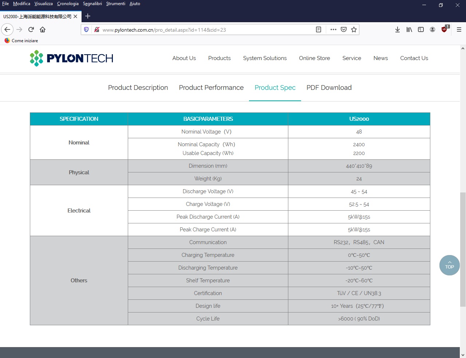Select the Product Performance tab
466x358 pixels.
(x=211, y=88)
